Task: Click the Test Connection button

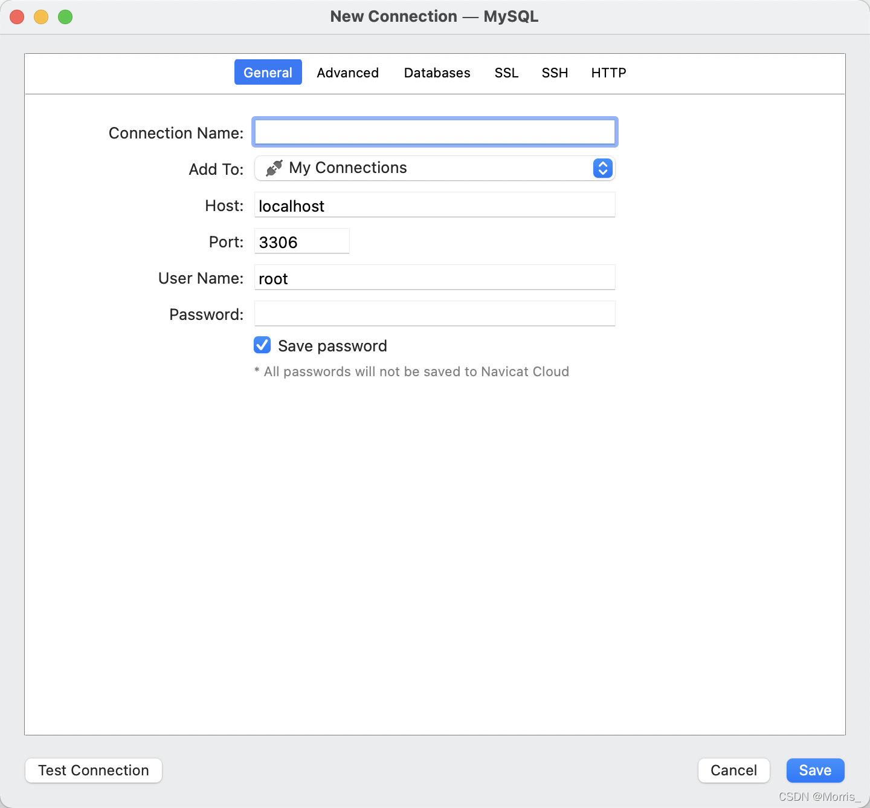Action: tap(94, 771)
